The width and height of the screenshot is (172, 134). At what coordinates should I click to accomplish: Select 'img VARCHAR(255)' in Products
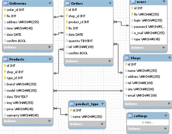20,103
